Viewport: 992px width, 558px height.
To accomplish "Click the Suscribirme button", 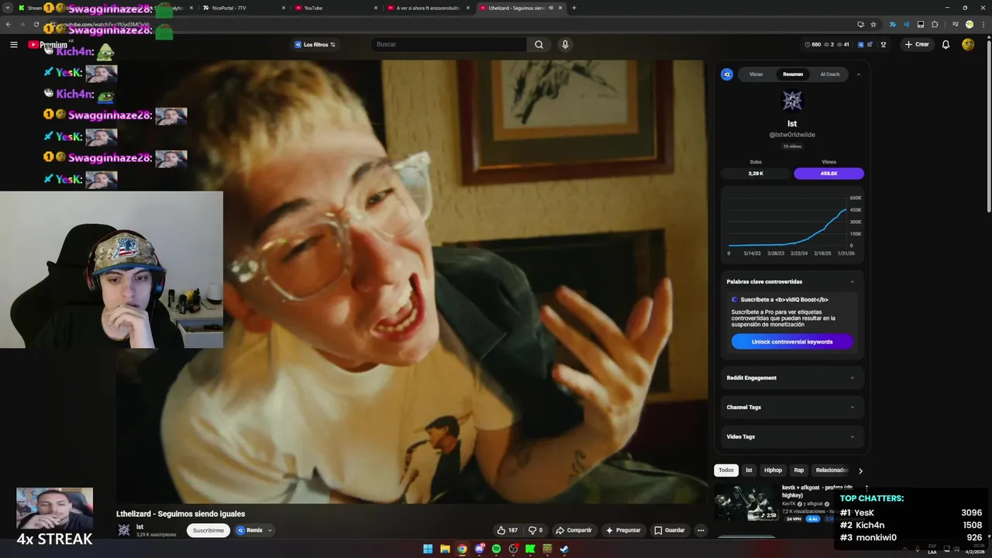I will tap(208, 530).
